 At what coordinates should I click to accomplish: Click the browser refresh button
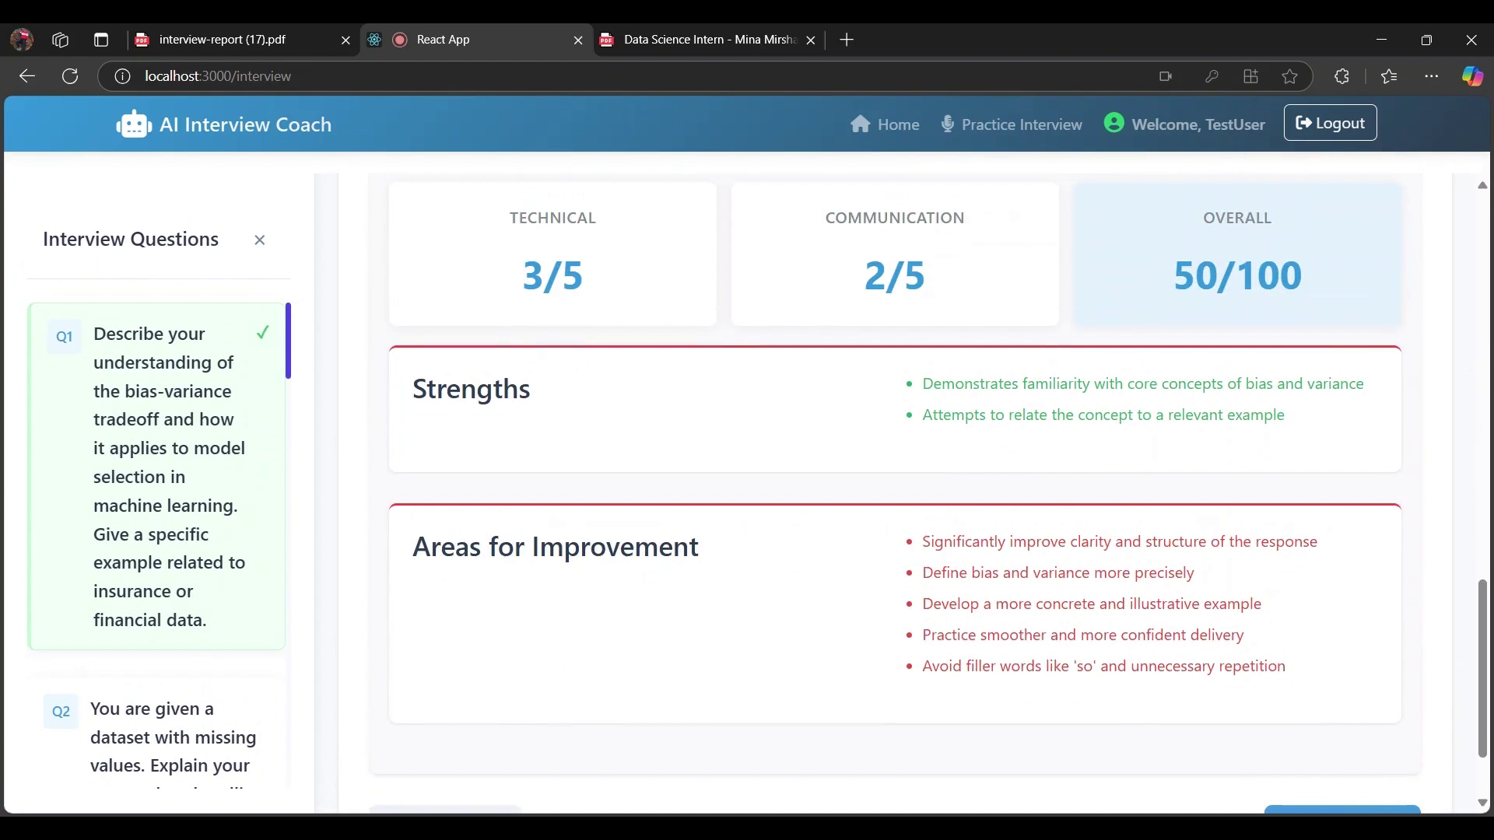point(70,76)
